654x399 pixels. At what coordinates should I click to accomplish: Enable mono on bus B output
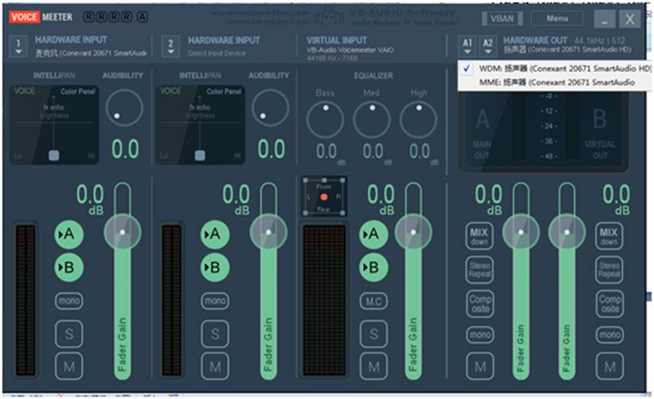point(609,334)
